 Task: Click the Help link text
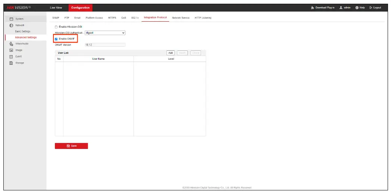[362, 8]
